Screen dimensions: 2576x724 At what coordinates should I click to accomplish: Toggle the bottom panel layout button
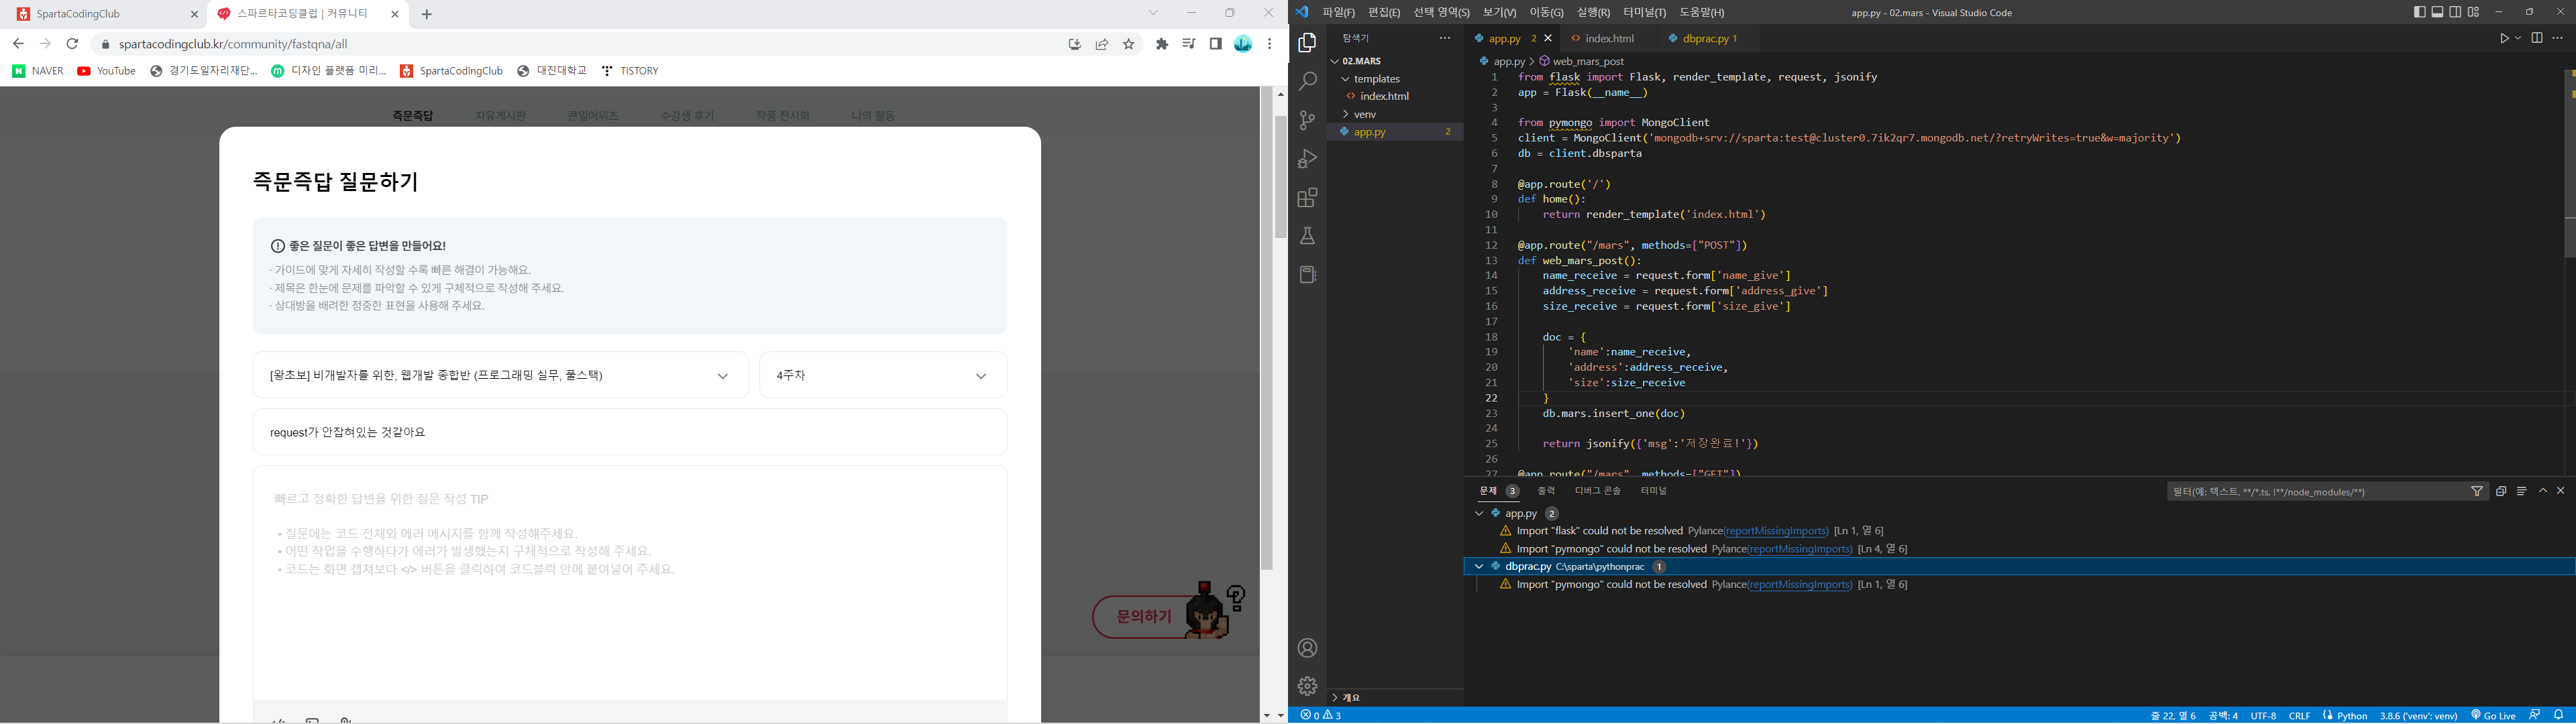pyautogui.click(x=2438, y=12)
